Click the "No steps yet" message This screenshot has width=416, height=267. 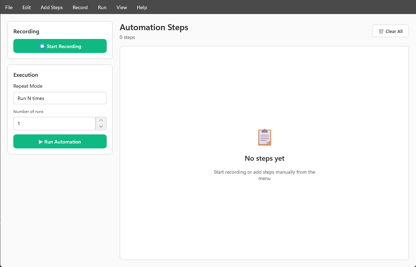coord(264,159)
